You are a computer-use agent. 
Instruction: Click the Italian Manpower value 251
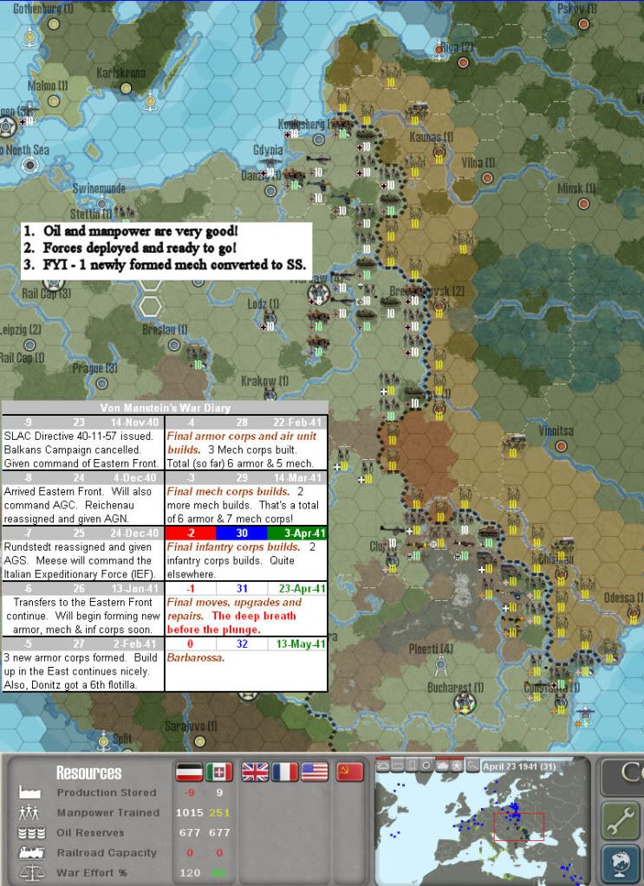pyautogui.click(x=219, y=812)
